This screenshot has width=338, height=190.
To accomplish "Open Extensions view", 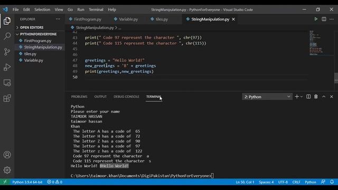I will [x=7, y=98].
